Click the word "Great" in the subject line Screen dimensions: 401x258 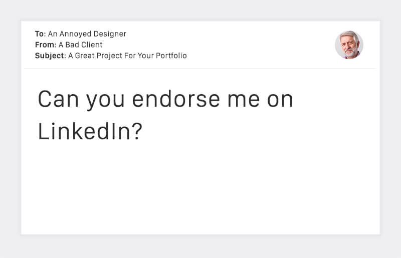coord(85,56)
